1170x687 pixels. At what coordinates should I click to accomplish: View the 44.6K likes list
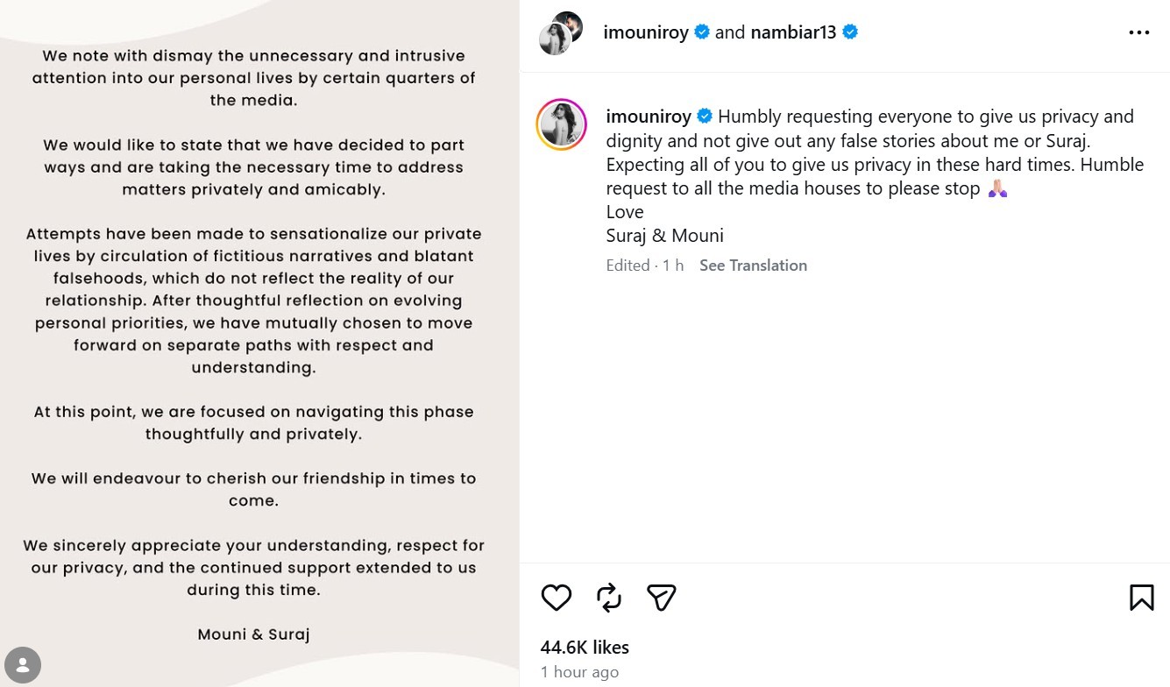(x=585, y=648)
